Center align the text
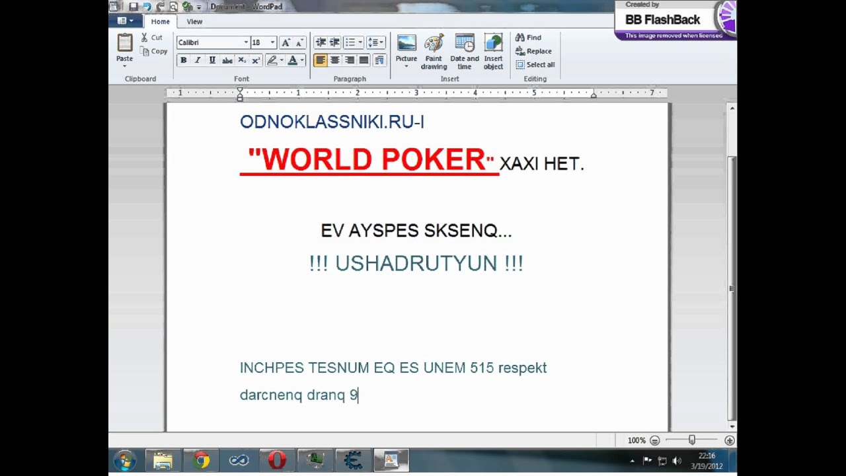 (x=335, y=60)
